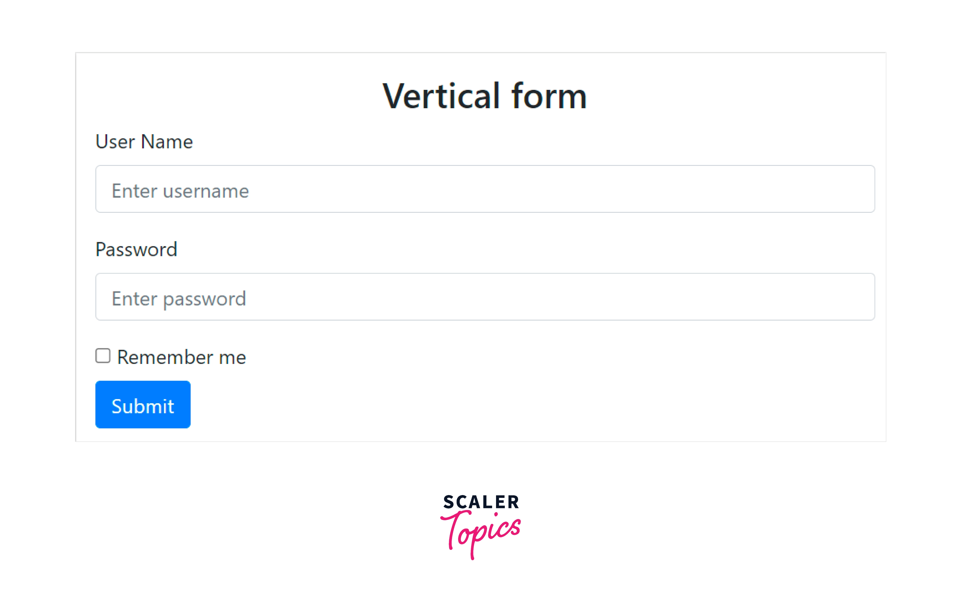Click the Password field label

136,249
